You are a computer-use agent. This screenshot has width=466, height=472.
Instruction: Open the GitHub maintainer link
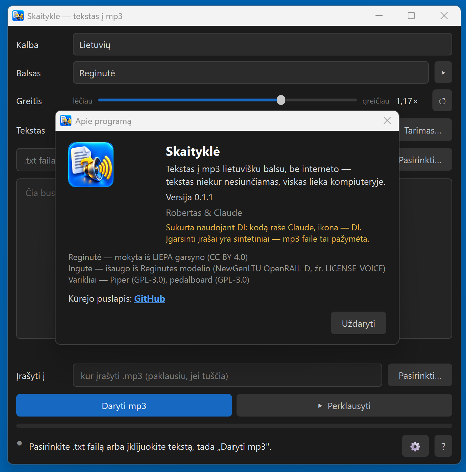[150, 299]
